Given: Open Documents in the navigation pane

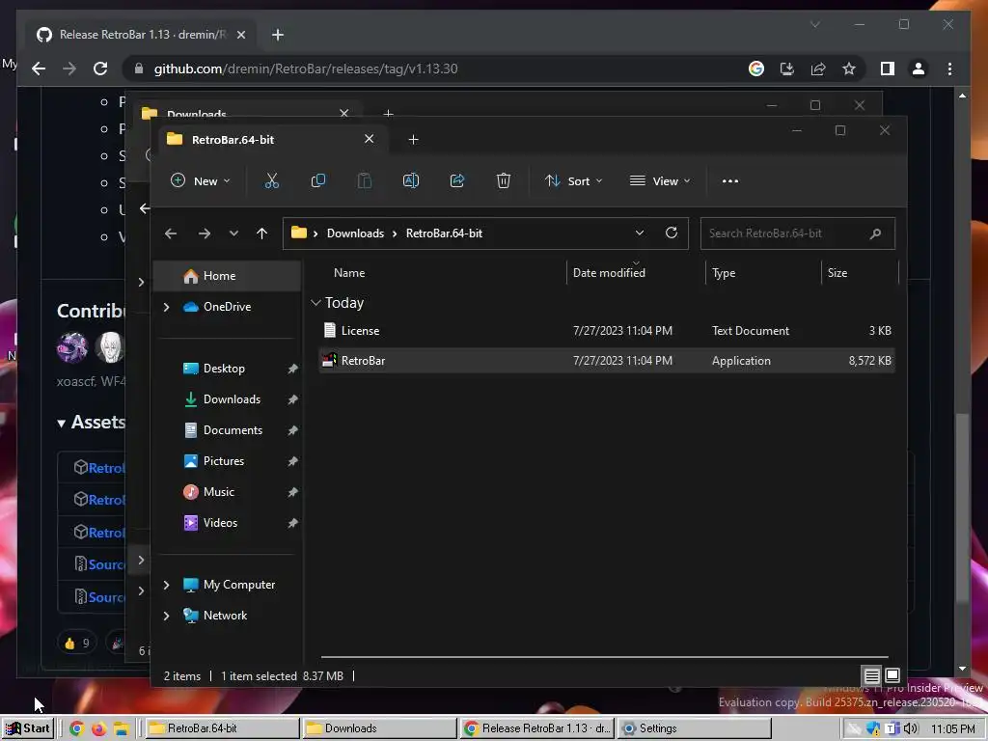Looking at the screenshot, I should [228, 430].
